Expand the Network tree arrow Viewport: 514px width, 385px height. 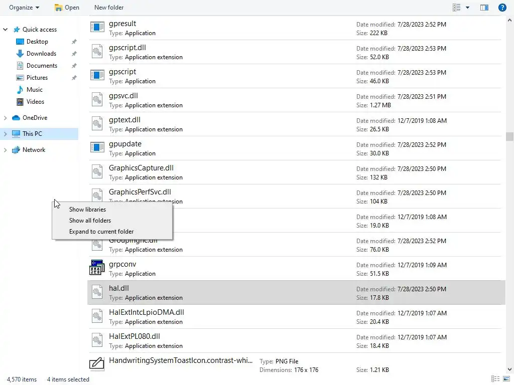[x=6, y=150]
